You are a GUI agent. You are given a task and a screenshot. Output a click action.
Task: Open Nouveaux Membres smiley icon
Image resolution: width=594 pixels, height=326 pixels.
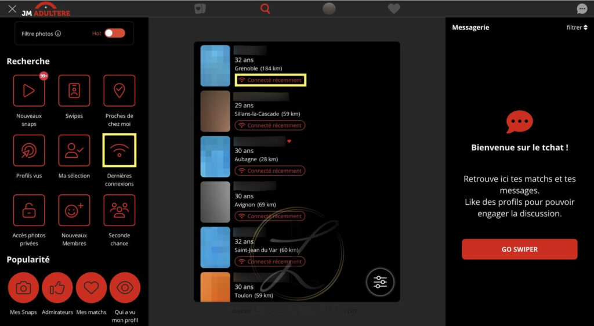[x=74, y=210]
